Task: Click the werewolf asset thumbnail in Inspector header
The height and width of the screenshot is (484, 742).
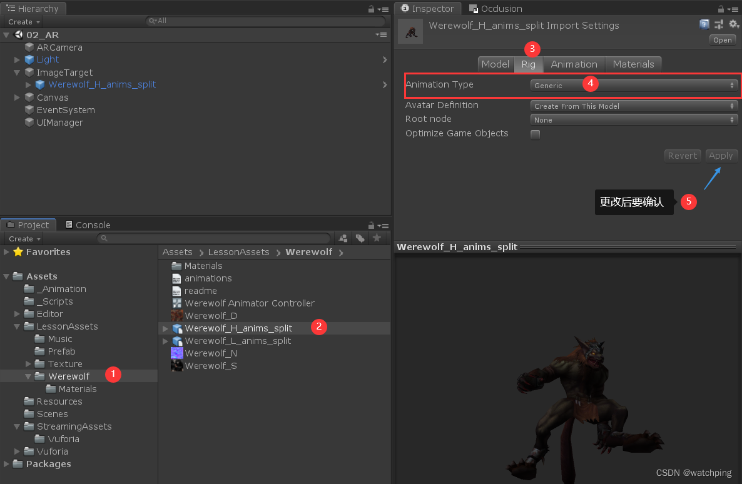Action: click(410, 32)
